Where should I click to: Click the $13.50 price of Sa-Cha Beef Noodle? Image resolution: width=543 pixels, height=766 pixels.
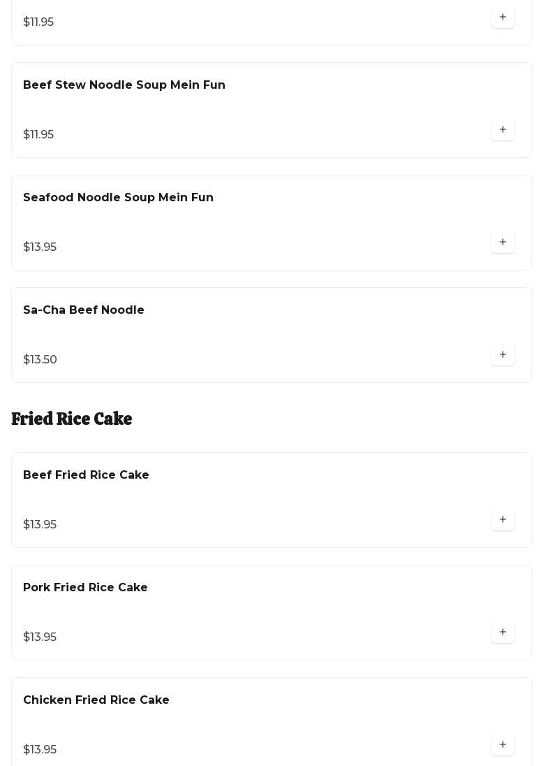(x=40, y=360)
